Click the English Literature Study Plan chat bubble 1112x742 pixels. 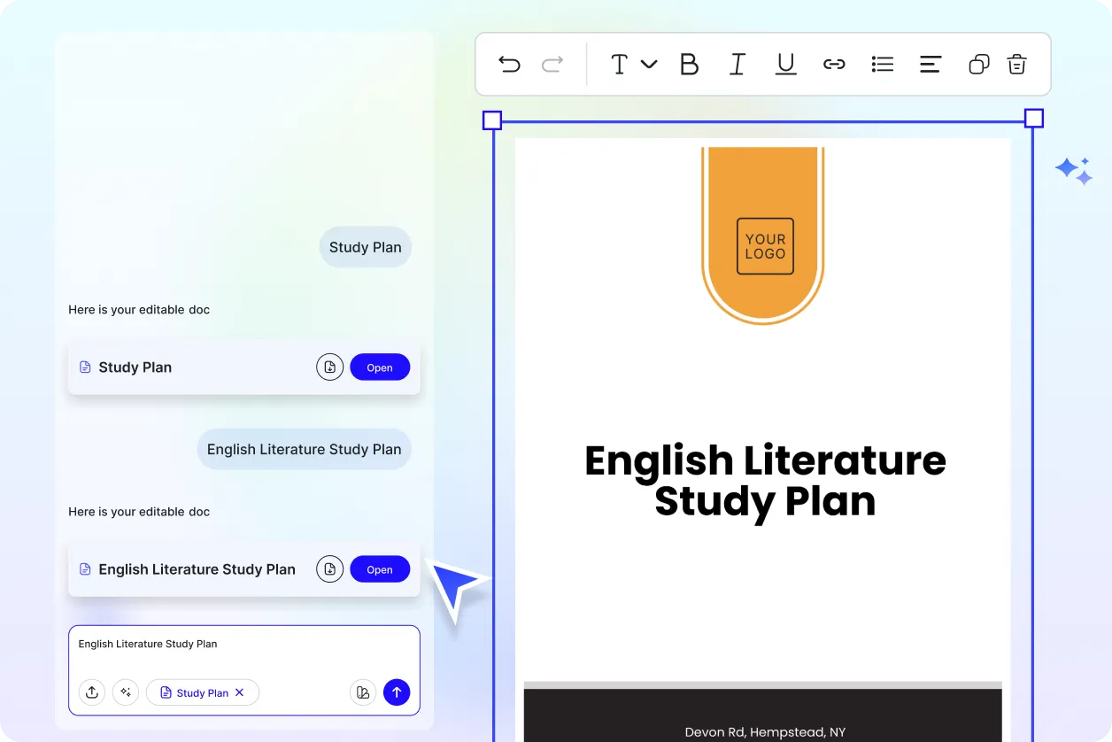pyautogui.click(x=305, y=449)
